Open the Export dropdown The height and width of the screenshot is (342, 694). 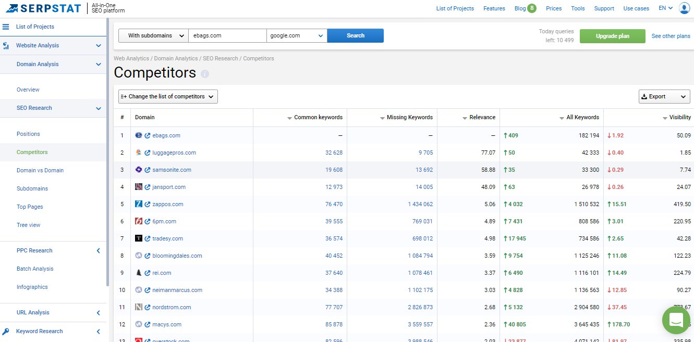[x=664, y=96]
